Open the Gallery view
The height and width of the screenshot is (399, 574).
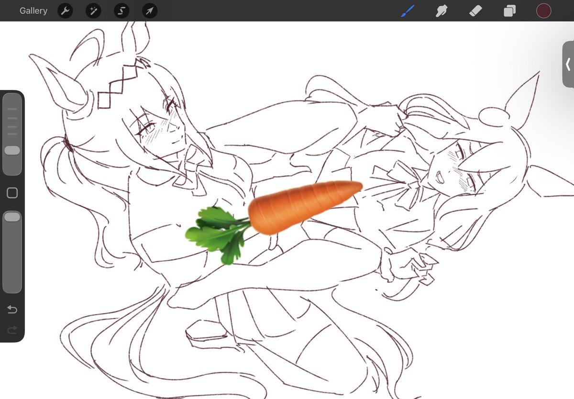pyautogui.click(x=33, y=11)
